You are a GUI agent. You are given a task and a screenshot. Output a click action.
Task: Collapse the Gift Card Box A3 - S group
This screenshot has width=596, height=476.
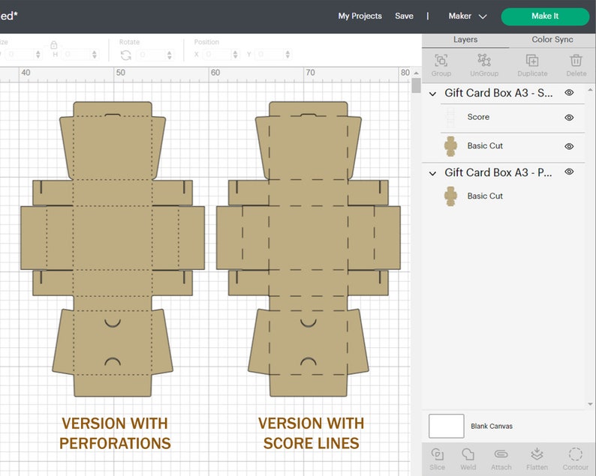click(432, 94)
